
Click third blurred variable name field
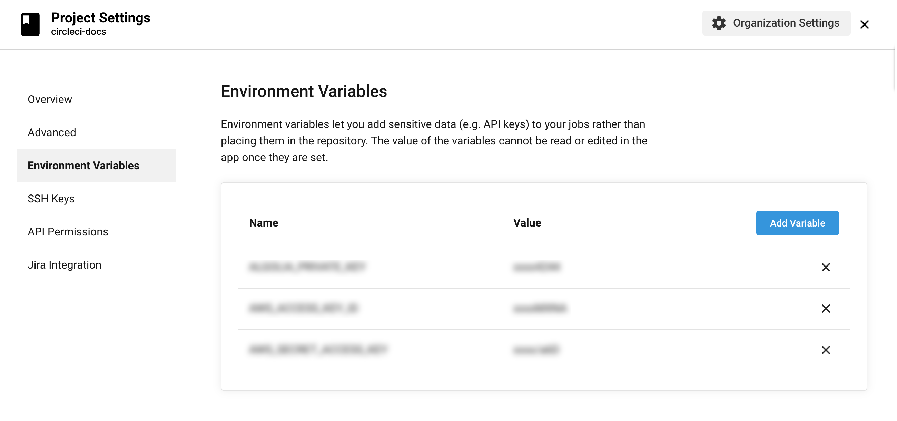(x=317, y=350)
